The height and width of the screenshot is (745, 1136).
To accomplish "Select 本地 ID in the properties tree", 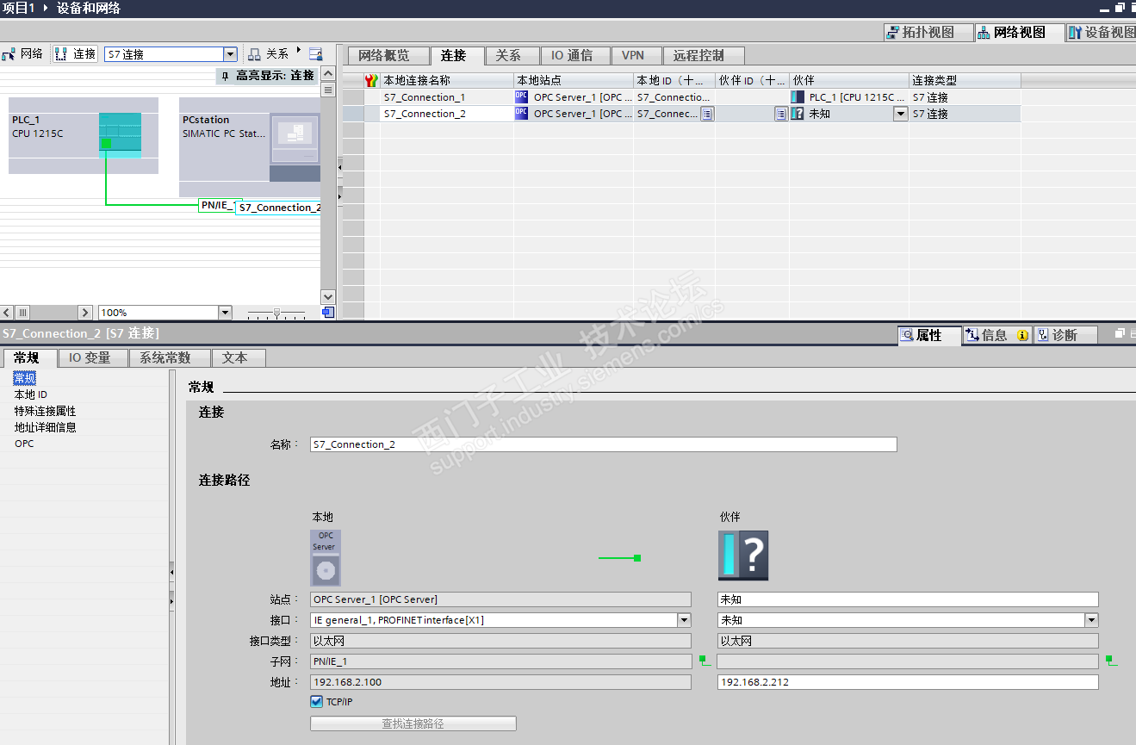I will click(31, 394).
